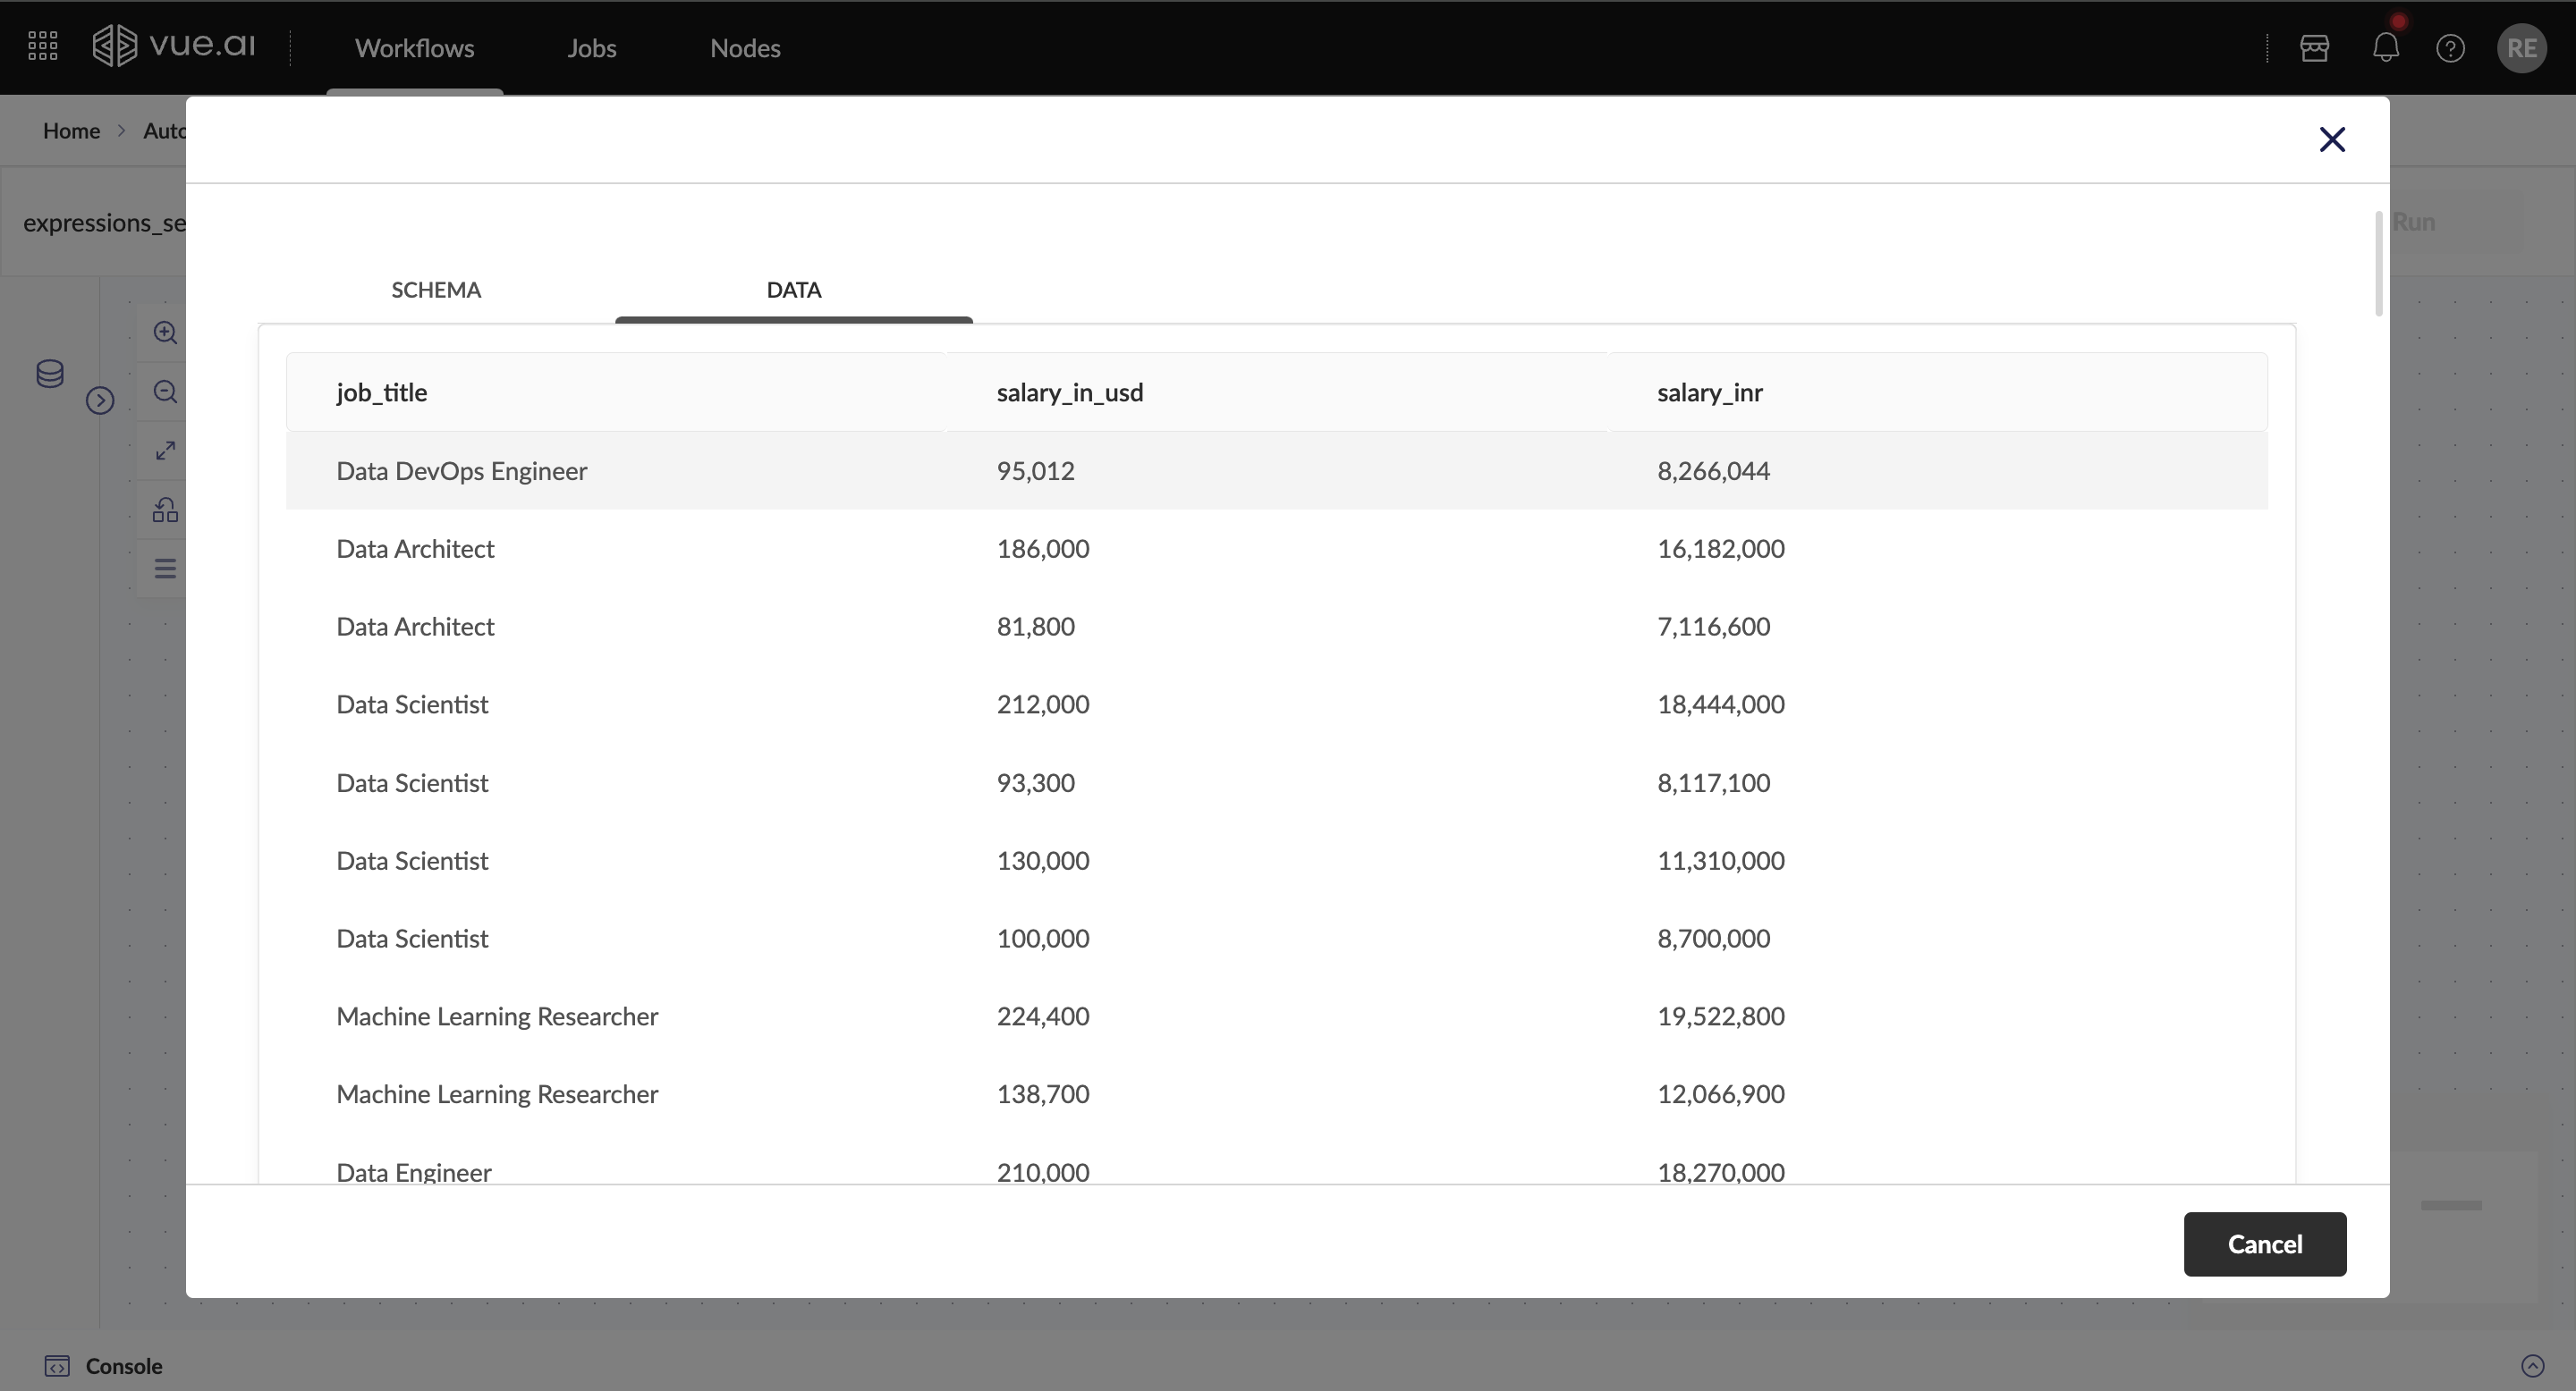
Task: Click the database sidebar icon
Action: (x=50, y=374)
